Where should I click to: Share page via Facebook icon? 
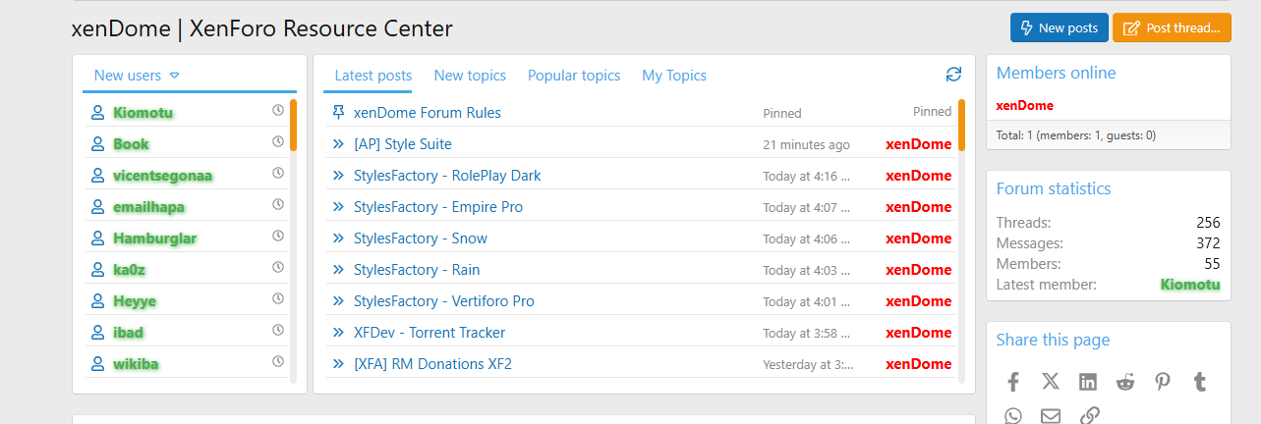[1013, 382]
